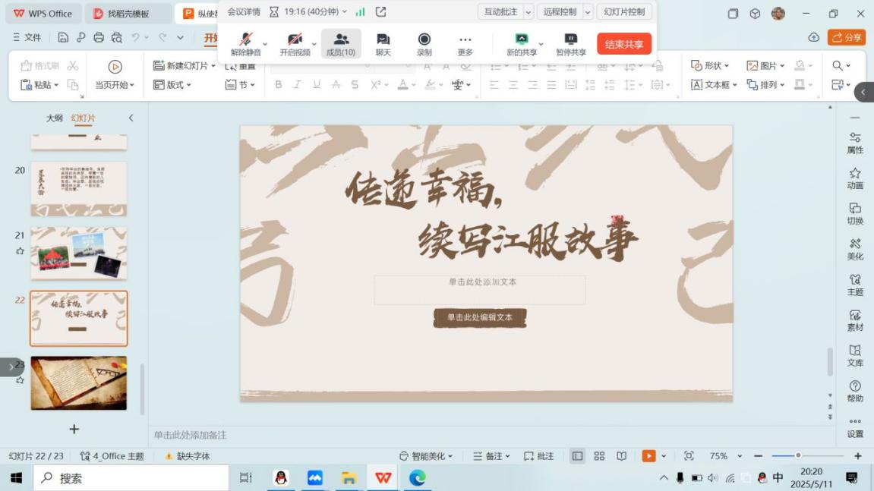The height and width of the screenshot is (491, 874).
Task: Select the slide 21 thumbnail
Action: tap(78, 253)
